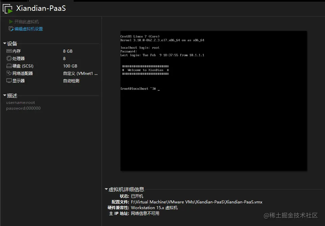Click the 描述 section heading
The width and height of the screenshot is (325, 226).
click(x=12, y=96)
